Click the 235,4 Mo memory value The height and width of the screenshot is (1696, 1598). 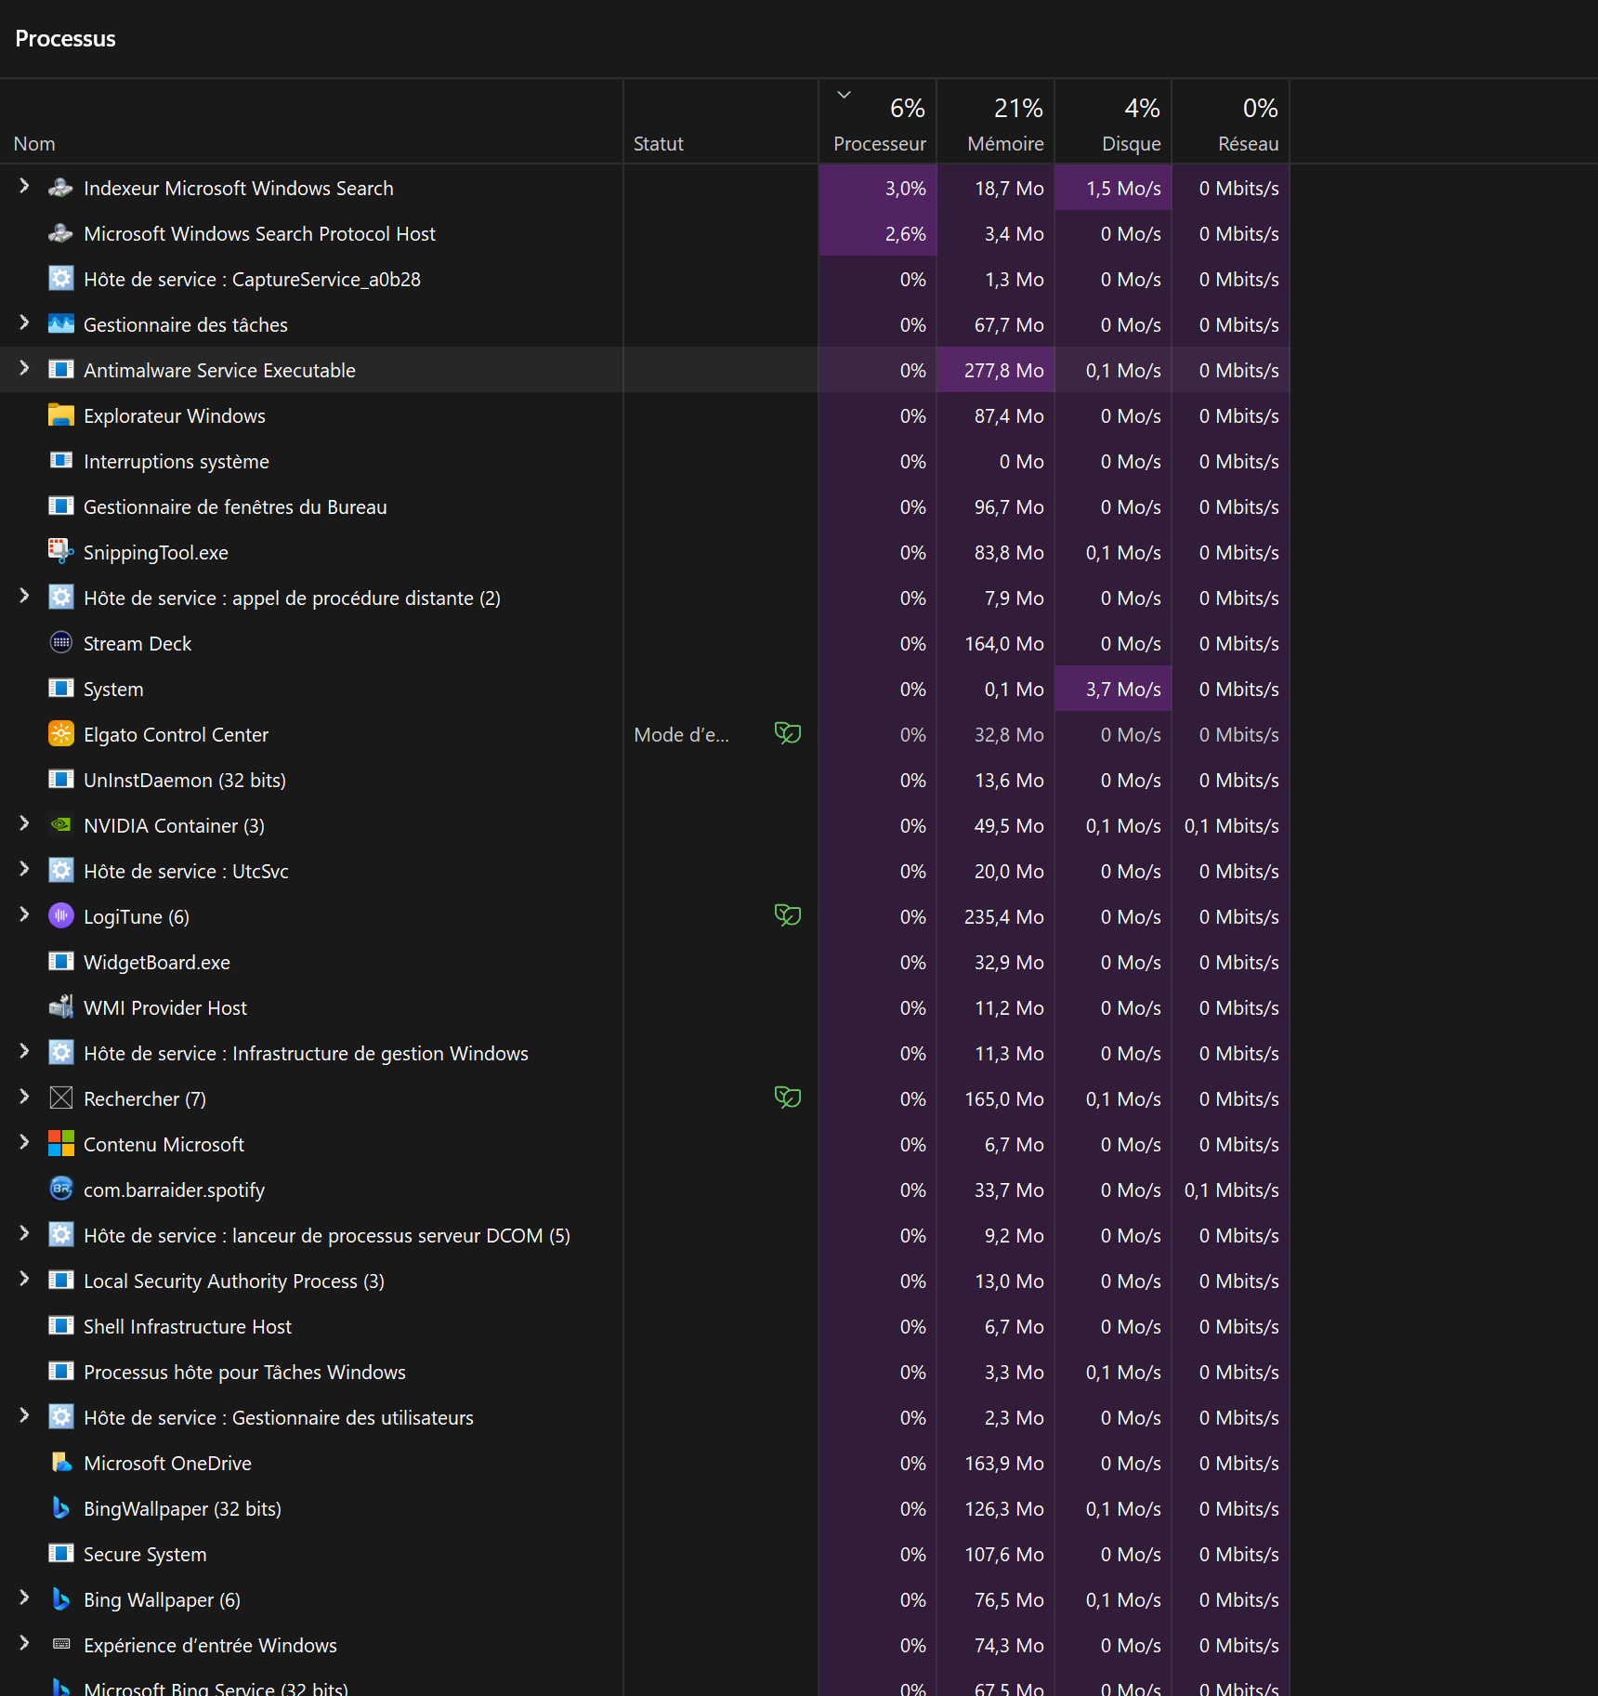[1003, 917]
